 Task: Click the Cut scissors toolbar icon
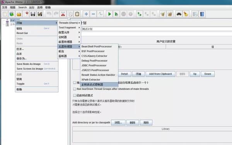click(63, 14)
